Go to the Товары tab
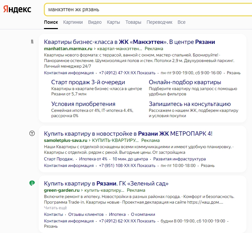The image size is (252, 233). (133, 22)
